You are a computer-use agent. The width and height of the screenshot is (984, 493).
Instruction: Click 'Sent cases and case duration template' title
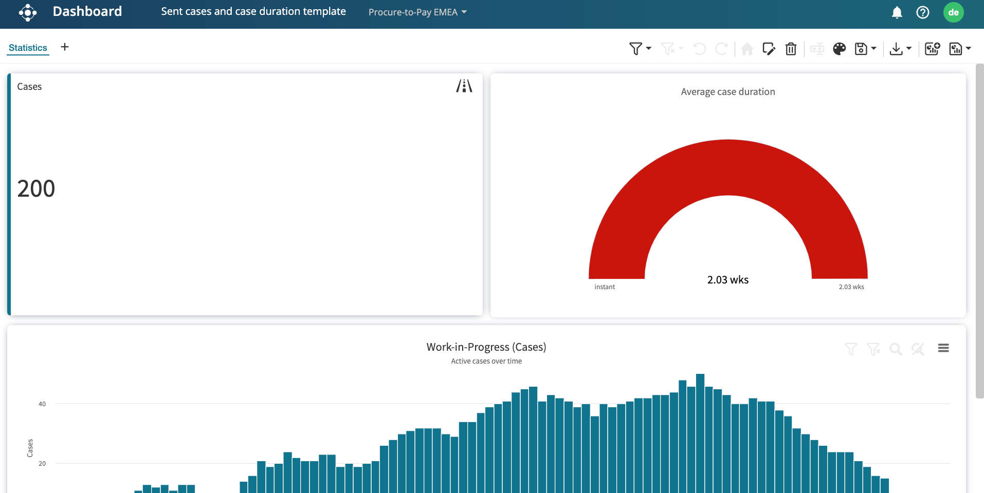[x=253, y=11]
